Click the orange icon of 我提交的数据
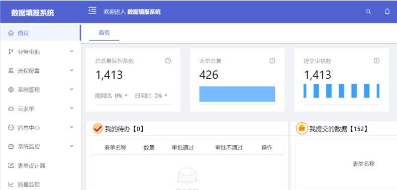 pos(302,129)
